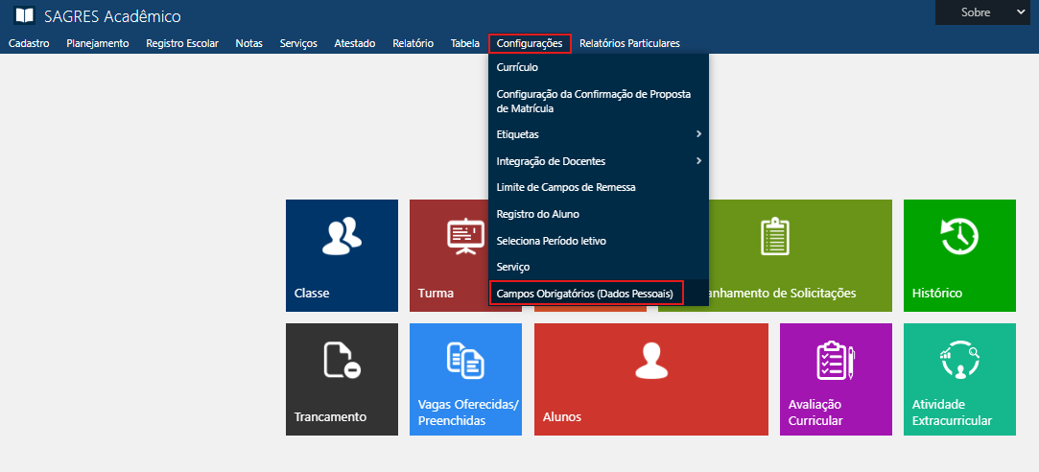1039x472 pixels.
Task: Click the Trancamento document icon
Action: point(342,360)
